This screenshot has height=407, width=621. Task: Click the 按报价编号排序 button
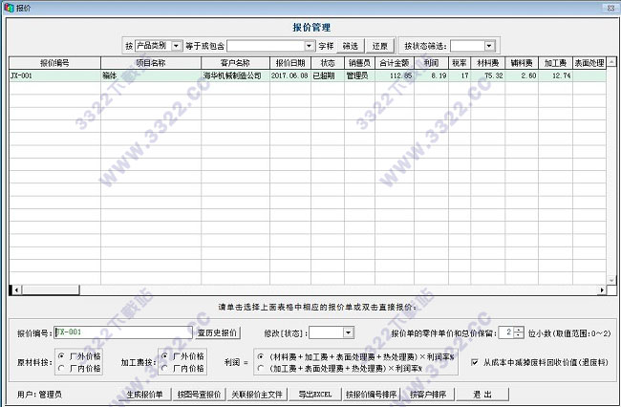(372, 395)
